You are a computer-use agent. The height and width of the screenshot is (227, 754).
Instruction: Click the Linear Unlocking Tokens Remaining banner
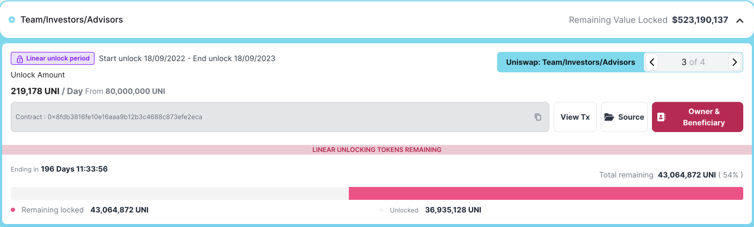tap(377, 150)
